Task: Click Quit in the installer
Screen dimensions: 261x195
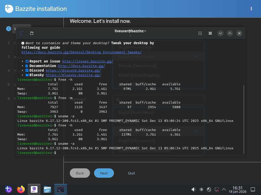Action: 131,173
